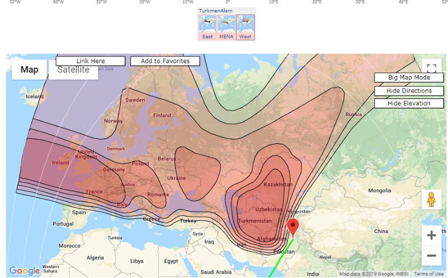This screenshot has height=278, width=448.
Task: Click the Kazakhstan label on map
Action: 278,185
